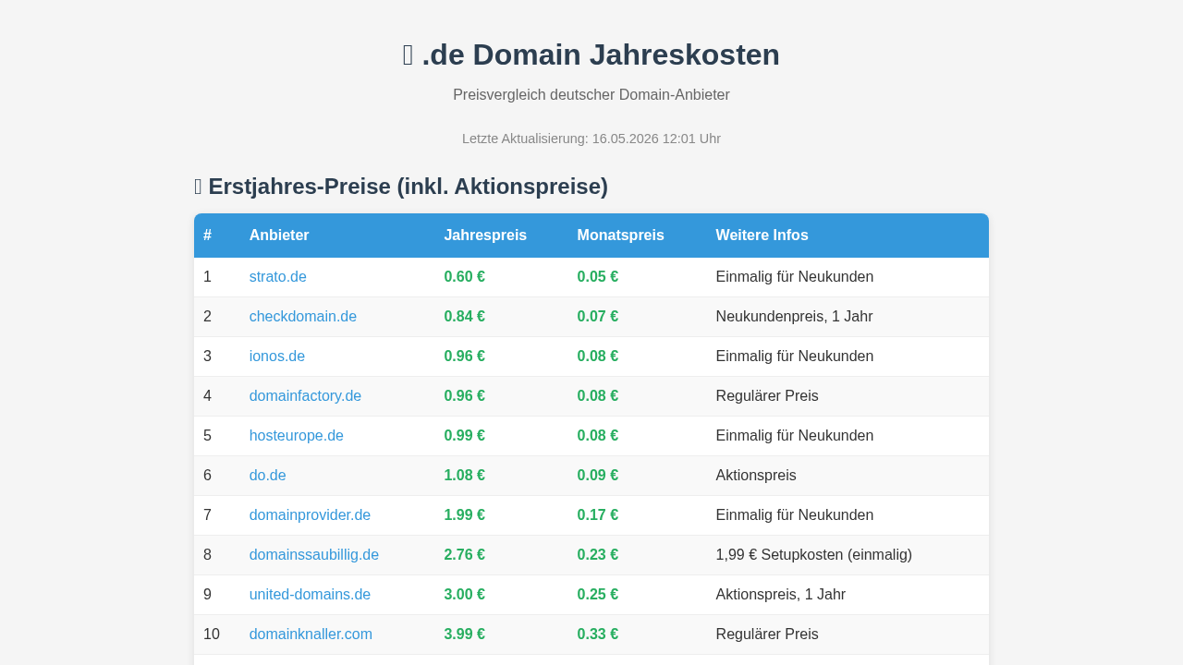Select the 1.99 € yearly price

point(464,515)
